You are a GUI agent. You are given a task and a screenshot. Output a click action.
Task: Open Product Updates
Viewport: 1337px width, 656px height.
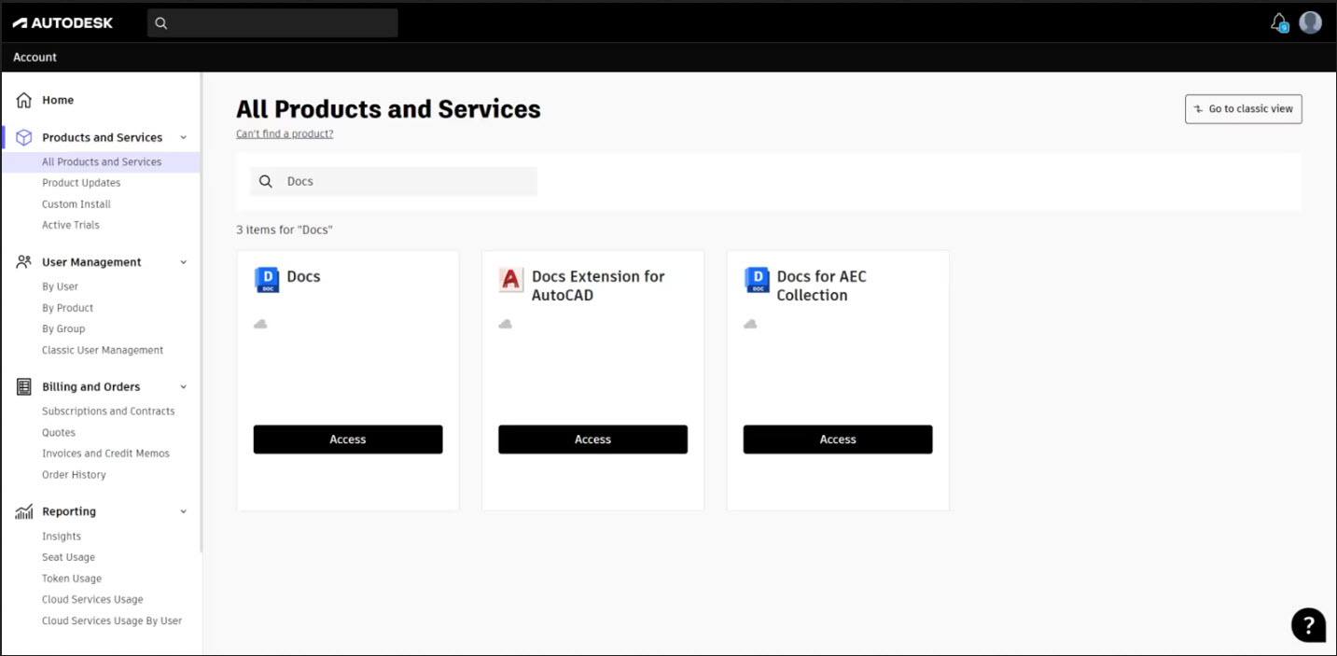[x=81, y=183]
